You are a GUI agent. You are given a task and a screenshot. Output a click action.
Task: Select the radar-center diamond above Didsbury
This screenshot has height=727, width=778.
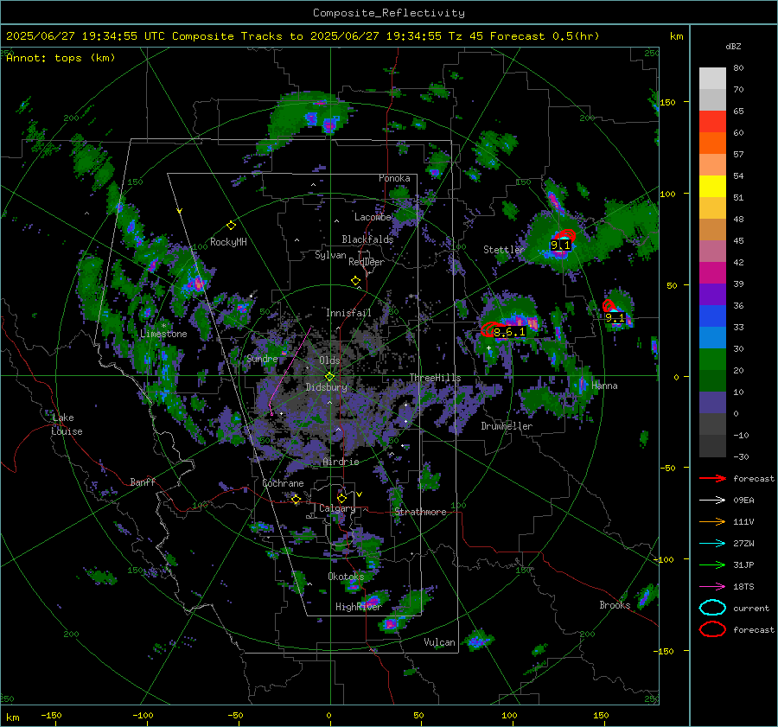tap(329, 377)
